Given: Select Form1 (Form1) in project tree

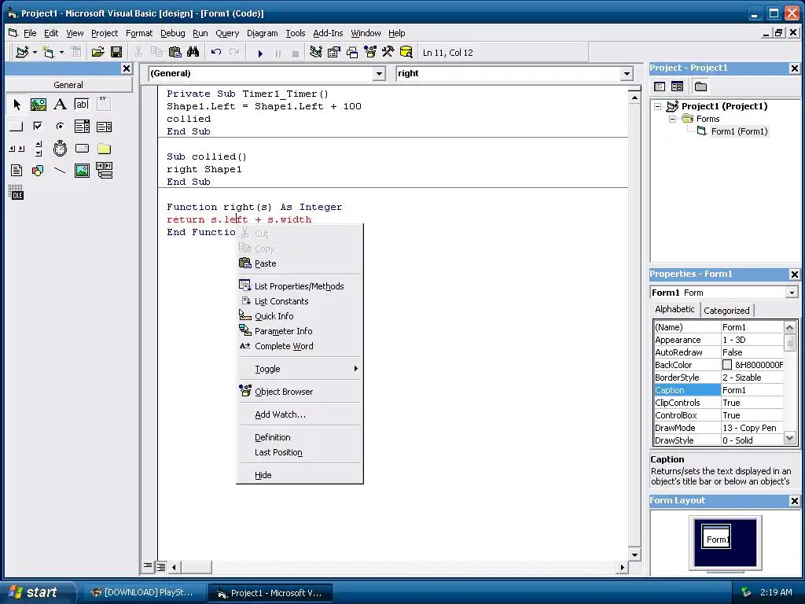Looking at the screenshot, I should click(739, 131).
